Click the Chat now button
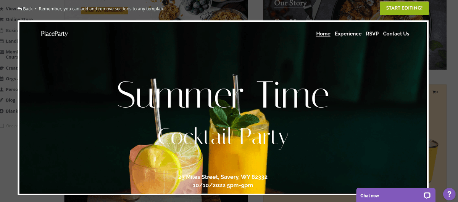Image resolution: width=458 pixels, height=202 pixels. 396,195
